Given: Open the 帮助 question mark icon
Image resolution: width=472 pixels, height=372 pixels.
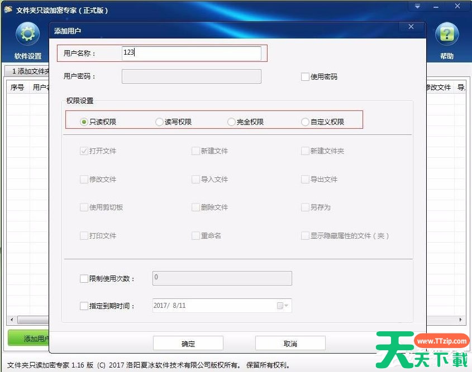Looking at the screenshot, I should [447, 34].
